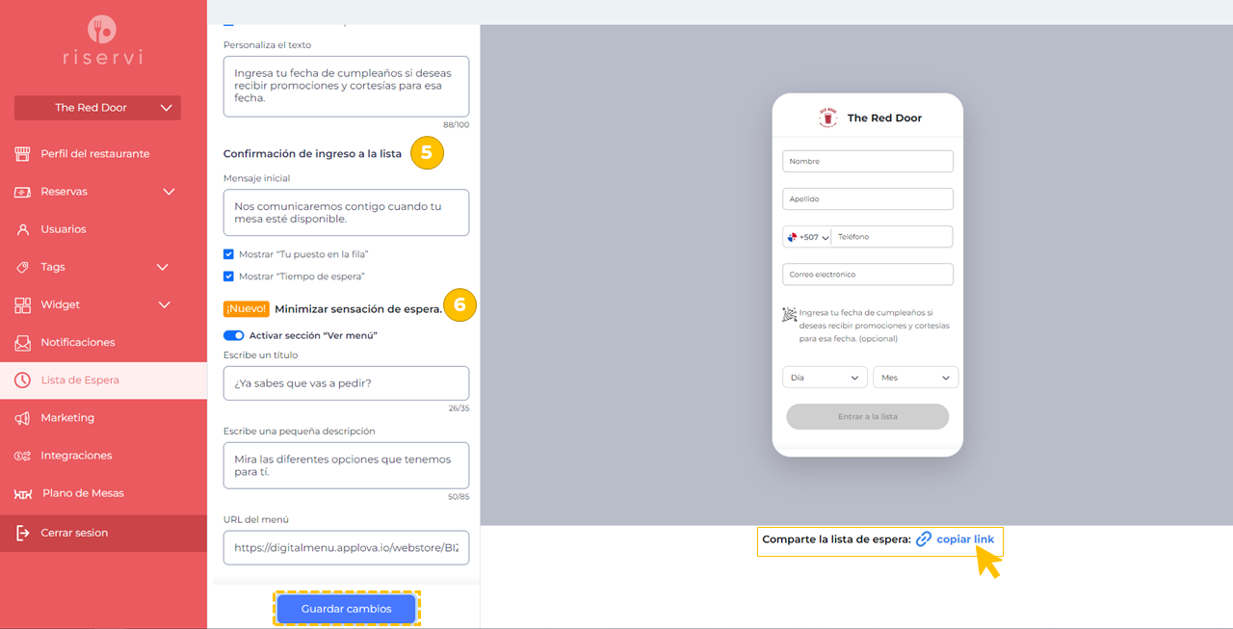Click the Correo electrónico field in preview
The width and height of the screenshot is (1233, 629).
(868, 275)
